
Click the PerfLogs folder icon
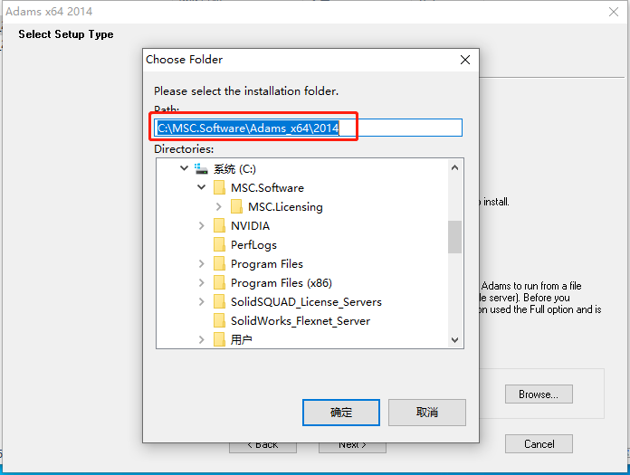tap(219, 244)
